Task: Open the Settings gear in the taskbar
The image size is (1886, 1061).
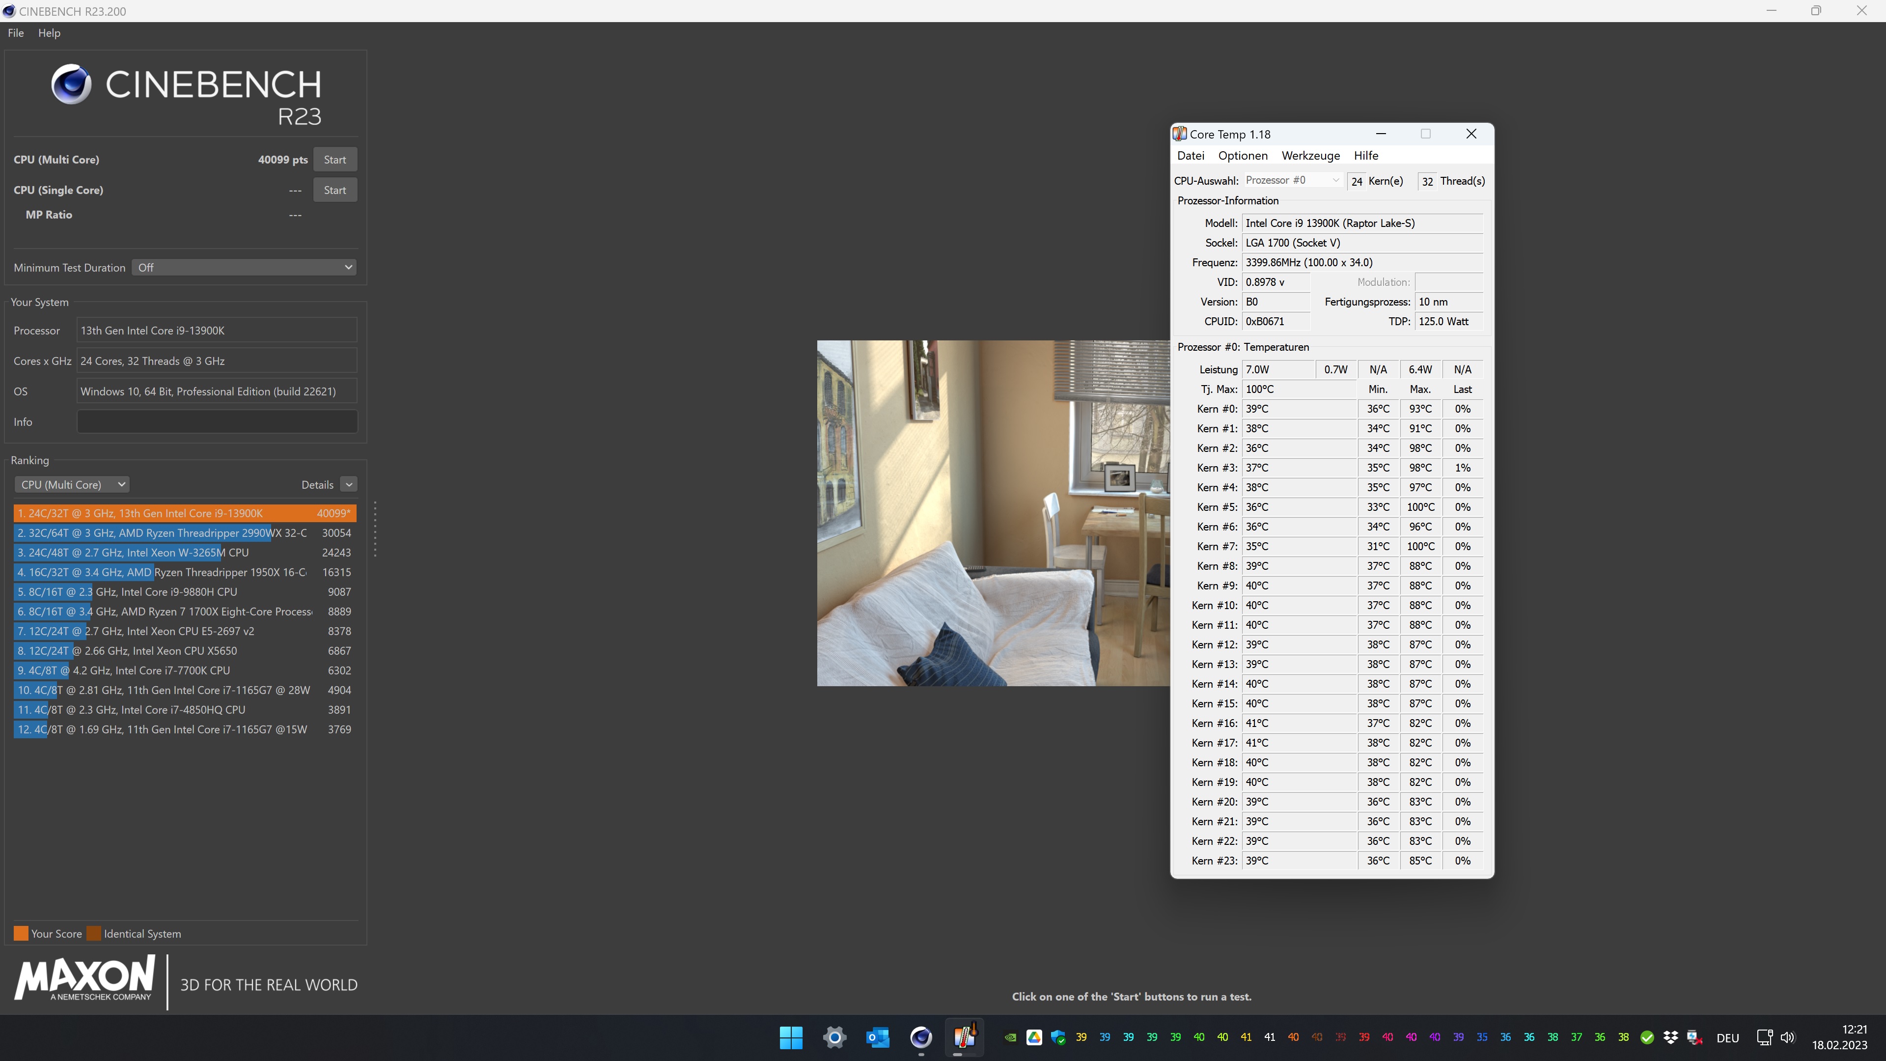Action: point(834,1037)
